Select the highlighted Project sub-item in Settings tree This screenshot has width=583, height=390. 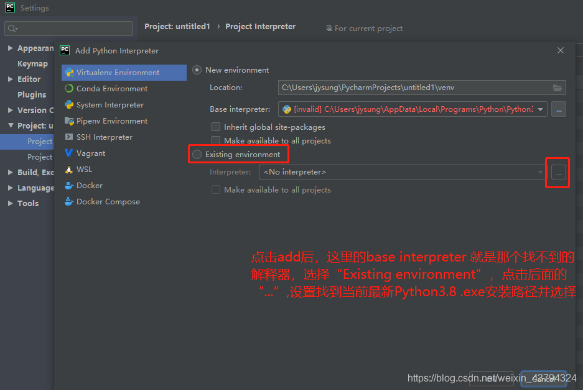point(27,142)
